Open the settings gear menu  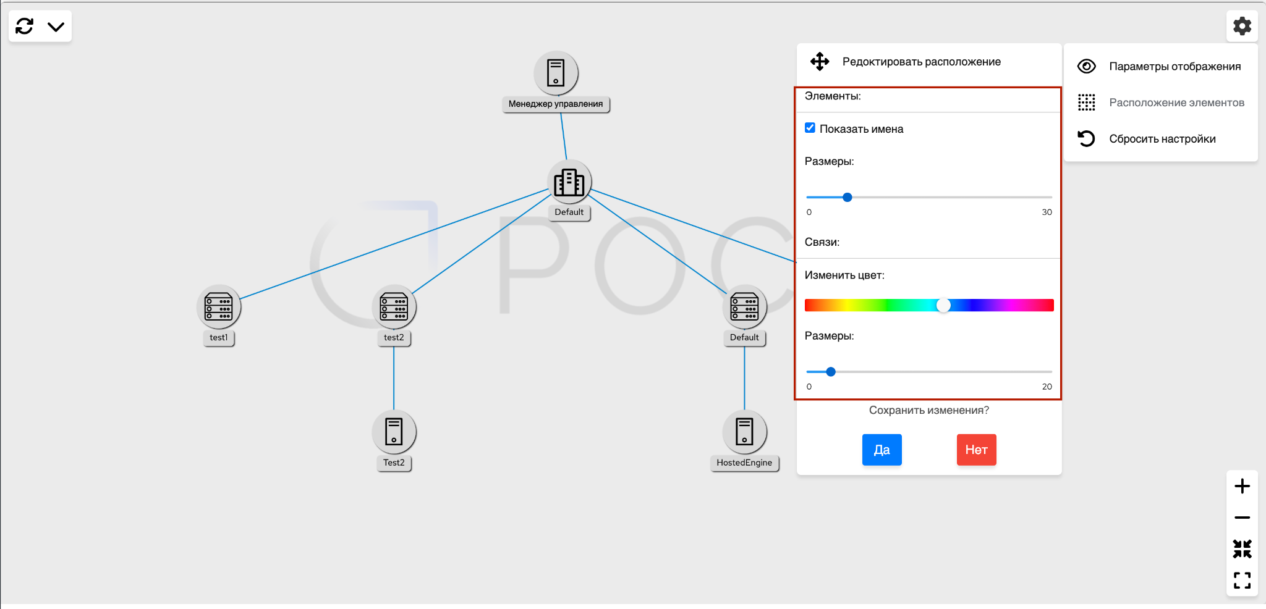[1242, 26]
